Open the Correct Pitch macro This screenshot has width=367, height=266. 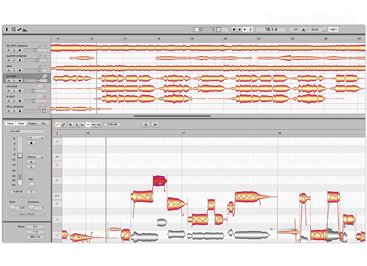click(146, 125)
